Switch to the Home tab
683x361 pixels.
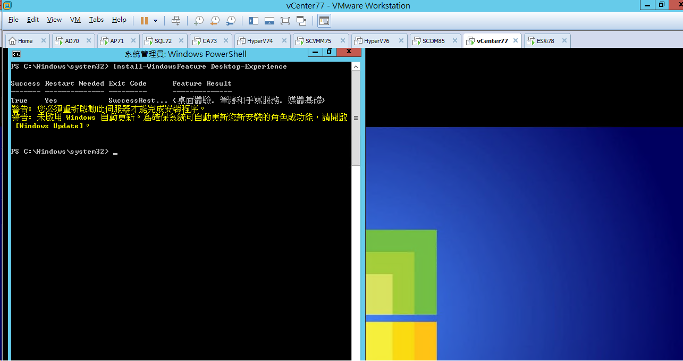(28, 41)
